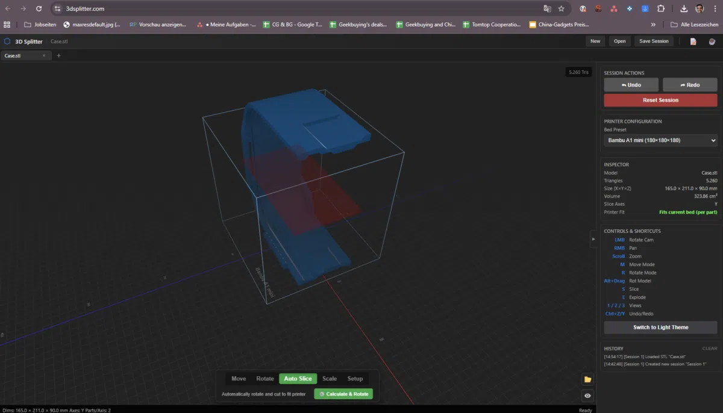
Task: Activate Rotate mode in the bottom toolbar
Action: pos(264,378)
